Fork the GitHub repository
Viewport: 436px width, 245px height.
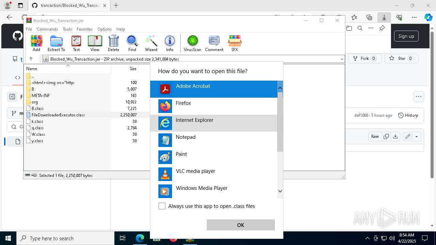pos(364,59)
